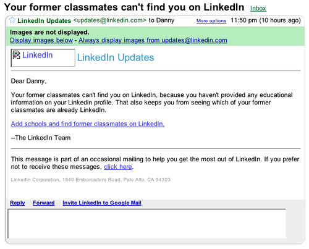Image resolution: width=309 pixels, height=249 pixels.
Task: Forward this email
Action: click(x=44, y=203)
